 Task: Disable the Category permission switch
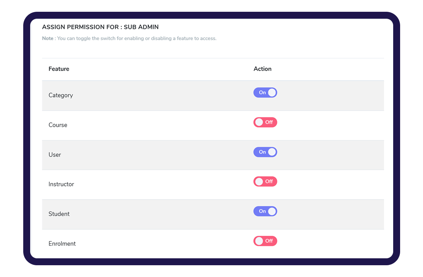(x=265, y=92)
